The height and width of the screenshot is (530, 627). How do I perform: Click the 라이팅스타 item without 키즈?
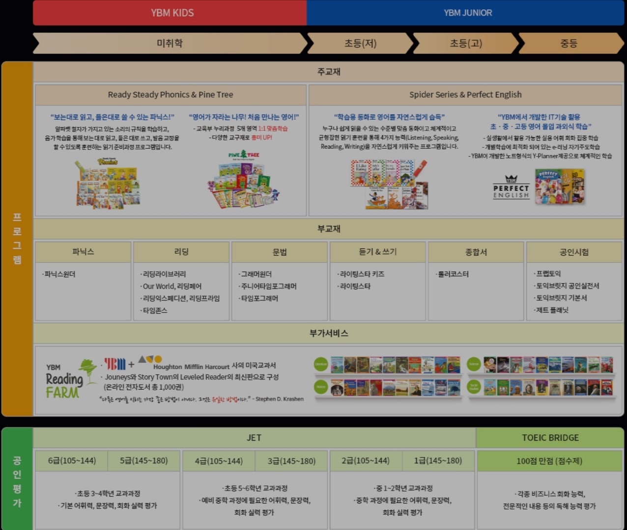[354, 286]
